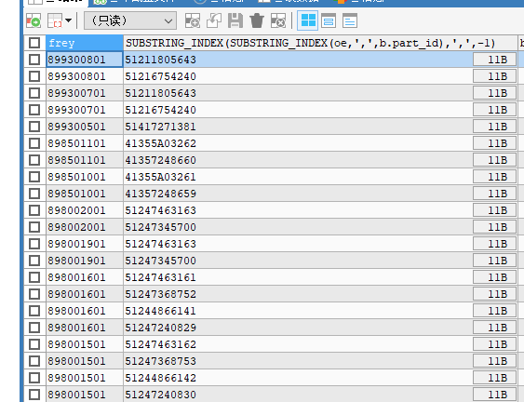Open the 11B blob button on the first row

[494, 60]
